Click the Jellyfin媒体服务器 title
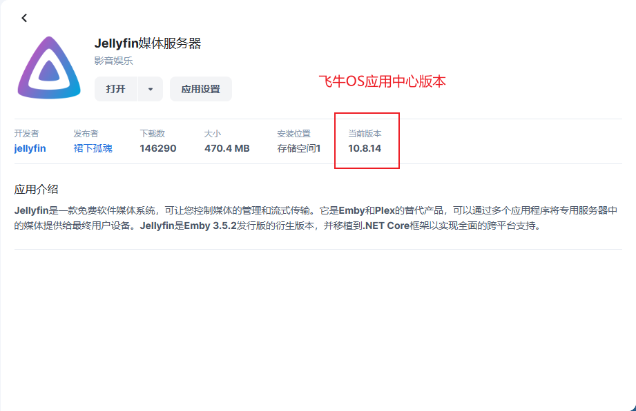The height and width of the screenshot is (411, 636). [148, 43]
